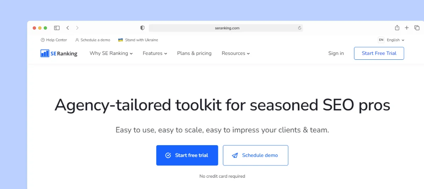Select Sign in from the navigation
424x189 pixels.
336,53
